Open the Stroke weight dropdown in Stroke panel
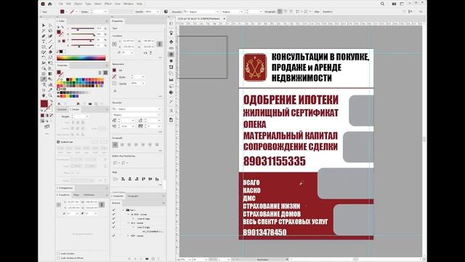The width and height of the screenshot is (465, 262). (x=87, y=116)
